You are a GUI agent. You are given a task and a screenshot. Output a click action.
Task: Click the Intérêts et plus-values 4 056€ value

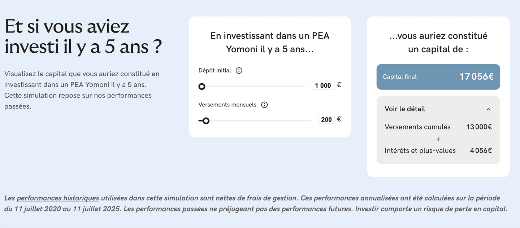tap(481, 150)
